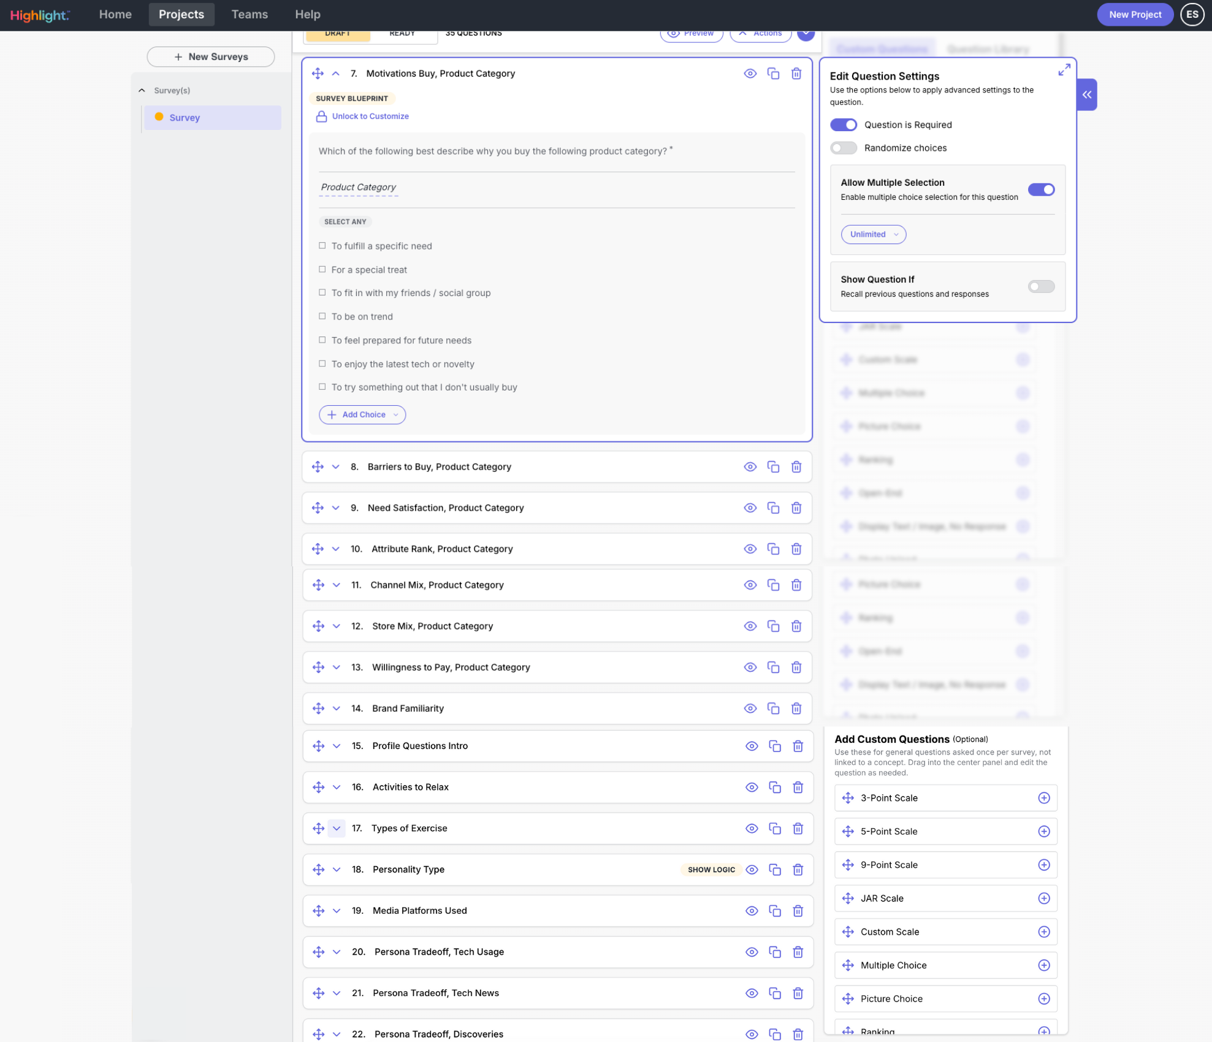Toggle visibility of Attribute Rank question
This screenshot has height=1042, width=1212.
coord(750,549)
